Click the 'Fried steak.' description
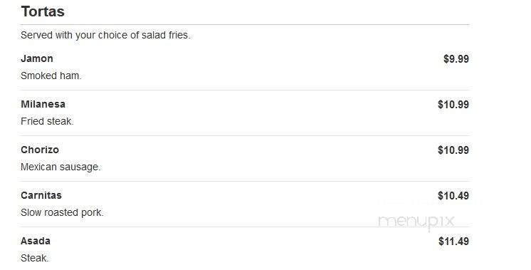531x270 pixels. click(x=48, y=121)
